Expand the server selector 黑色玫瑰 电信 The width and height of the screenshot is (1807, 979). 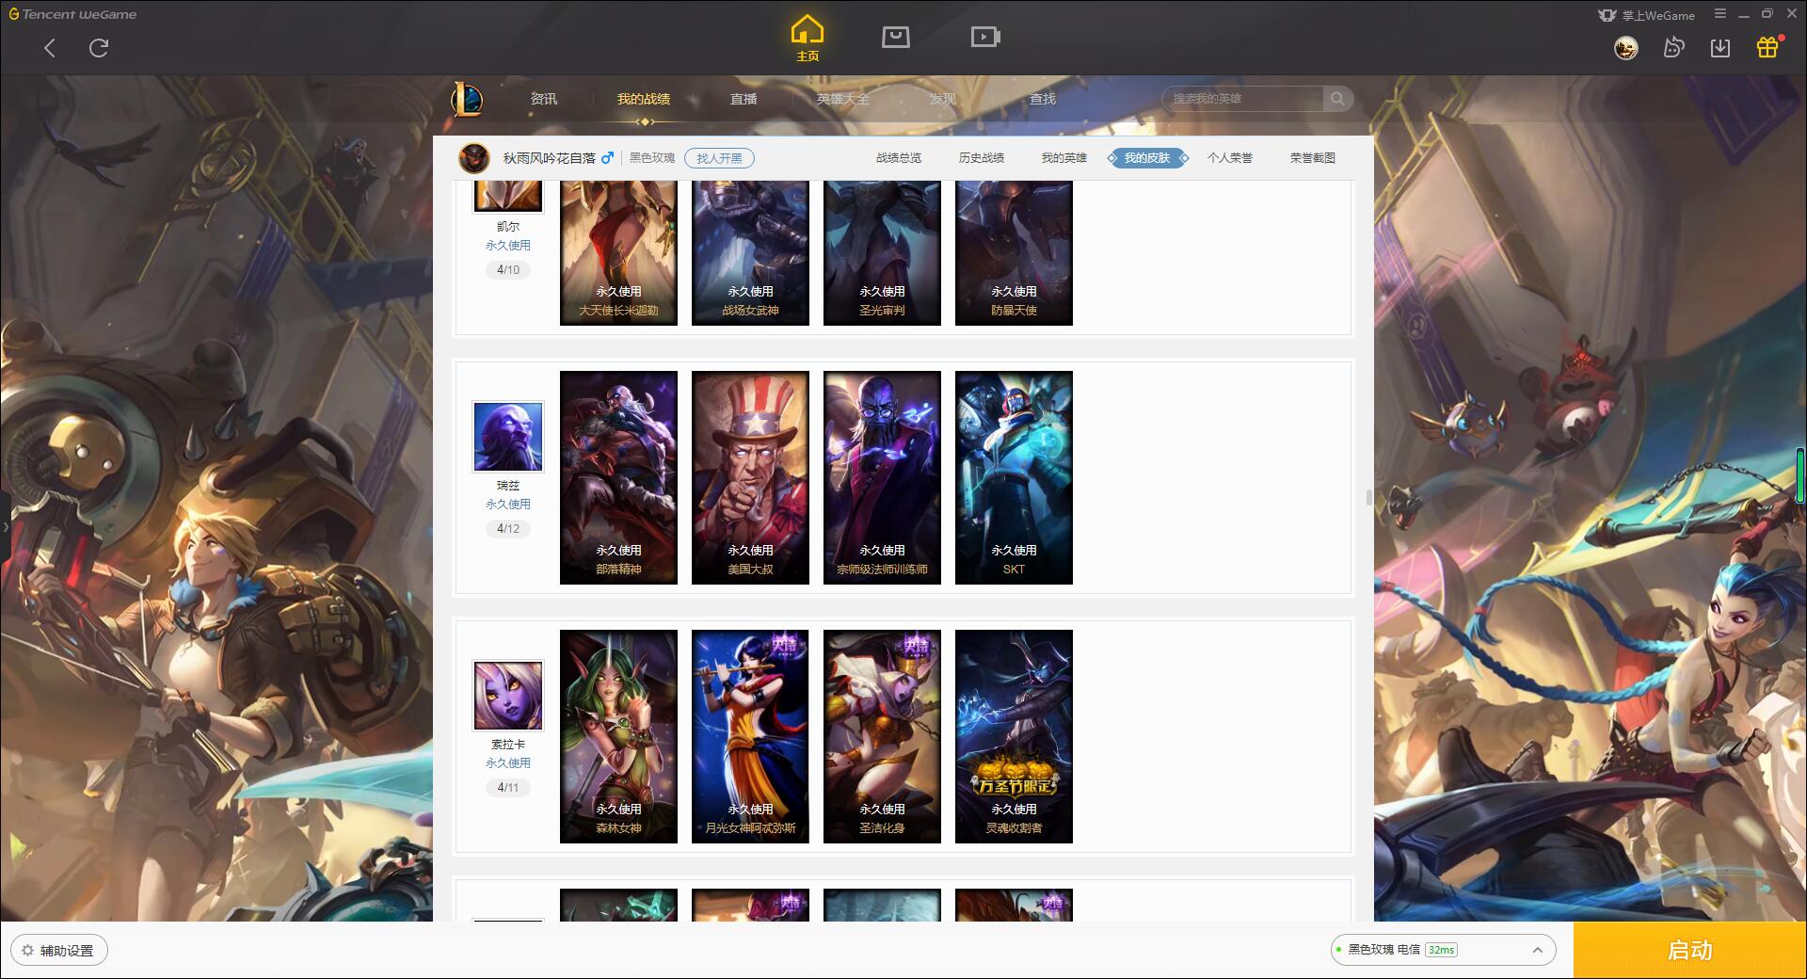[1442, 950]
